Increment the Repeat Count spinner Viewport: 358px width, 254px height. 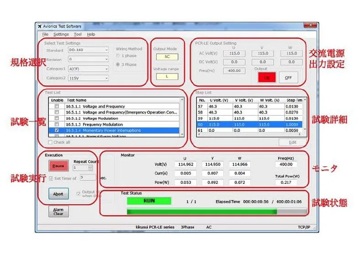[90, 166]
